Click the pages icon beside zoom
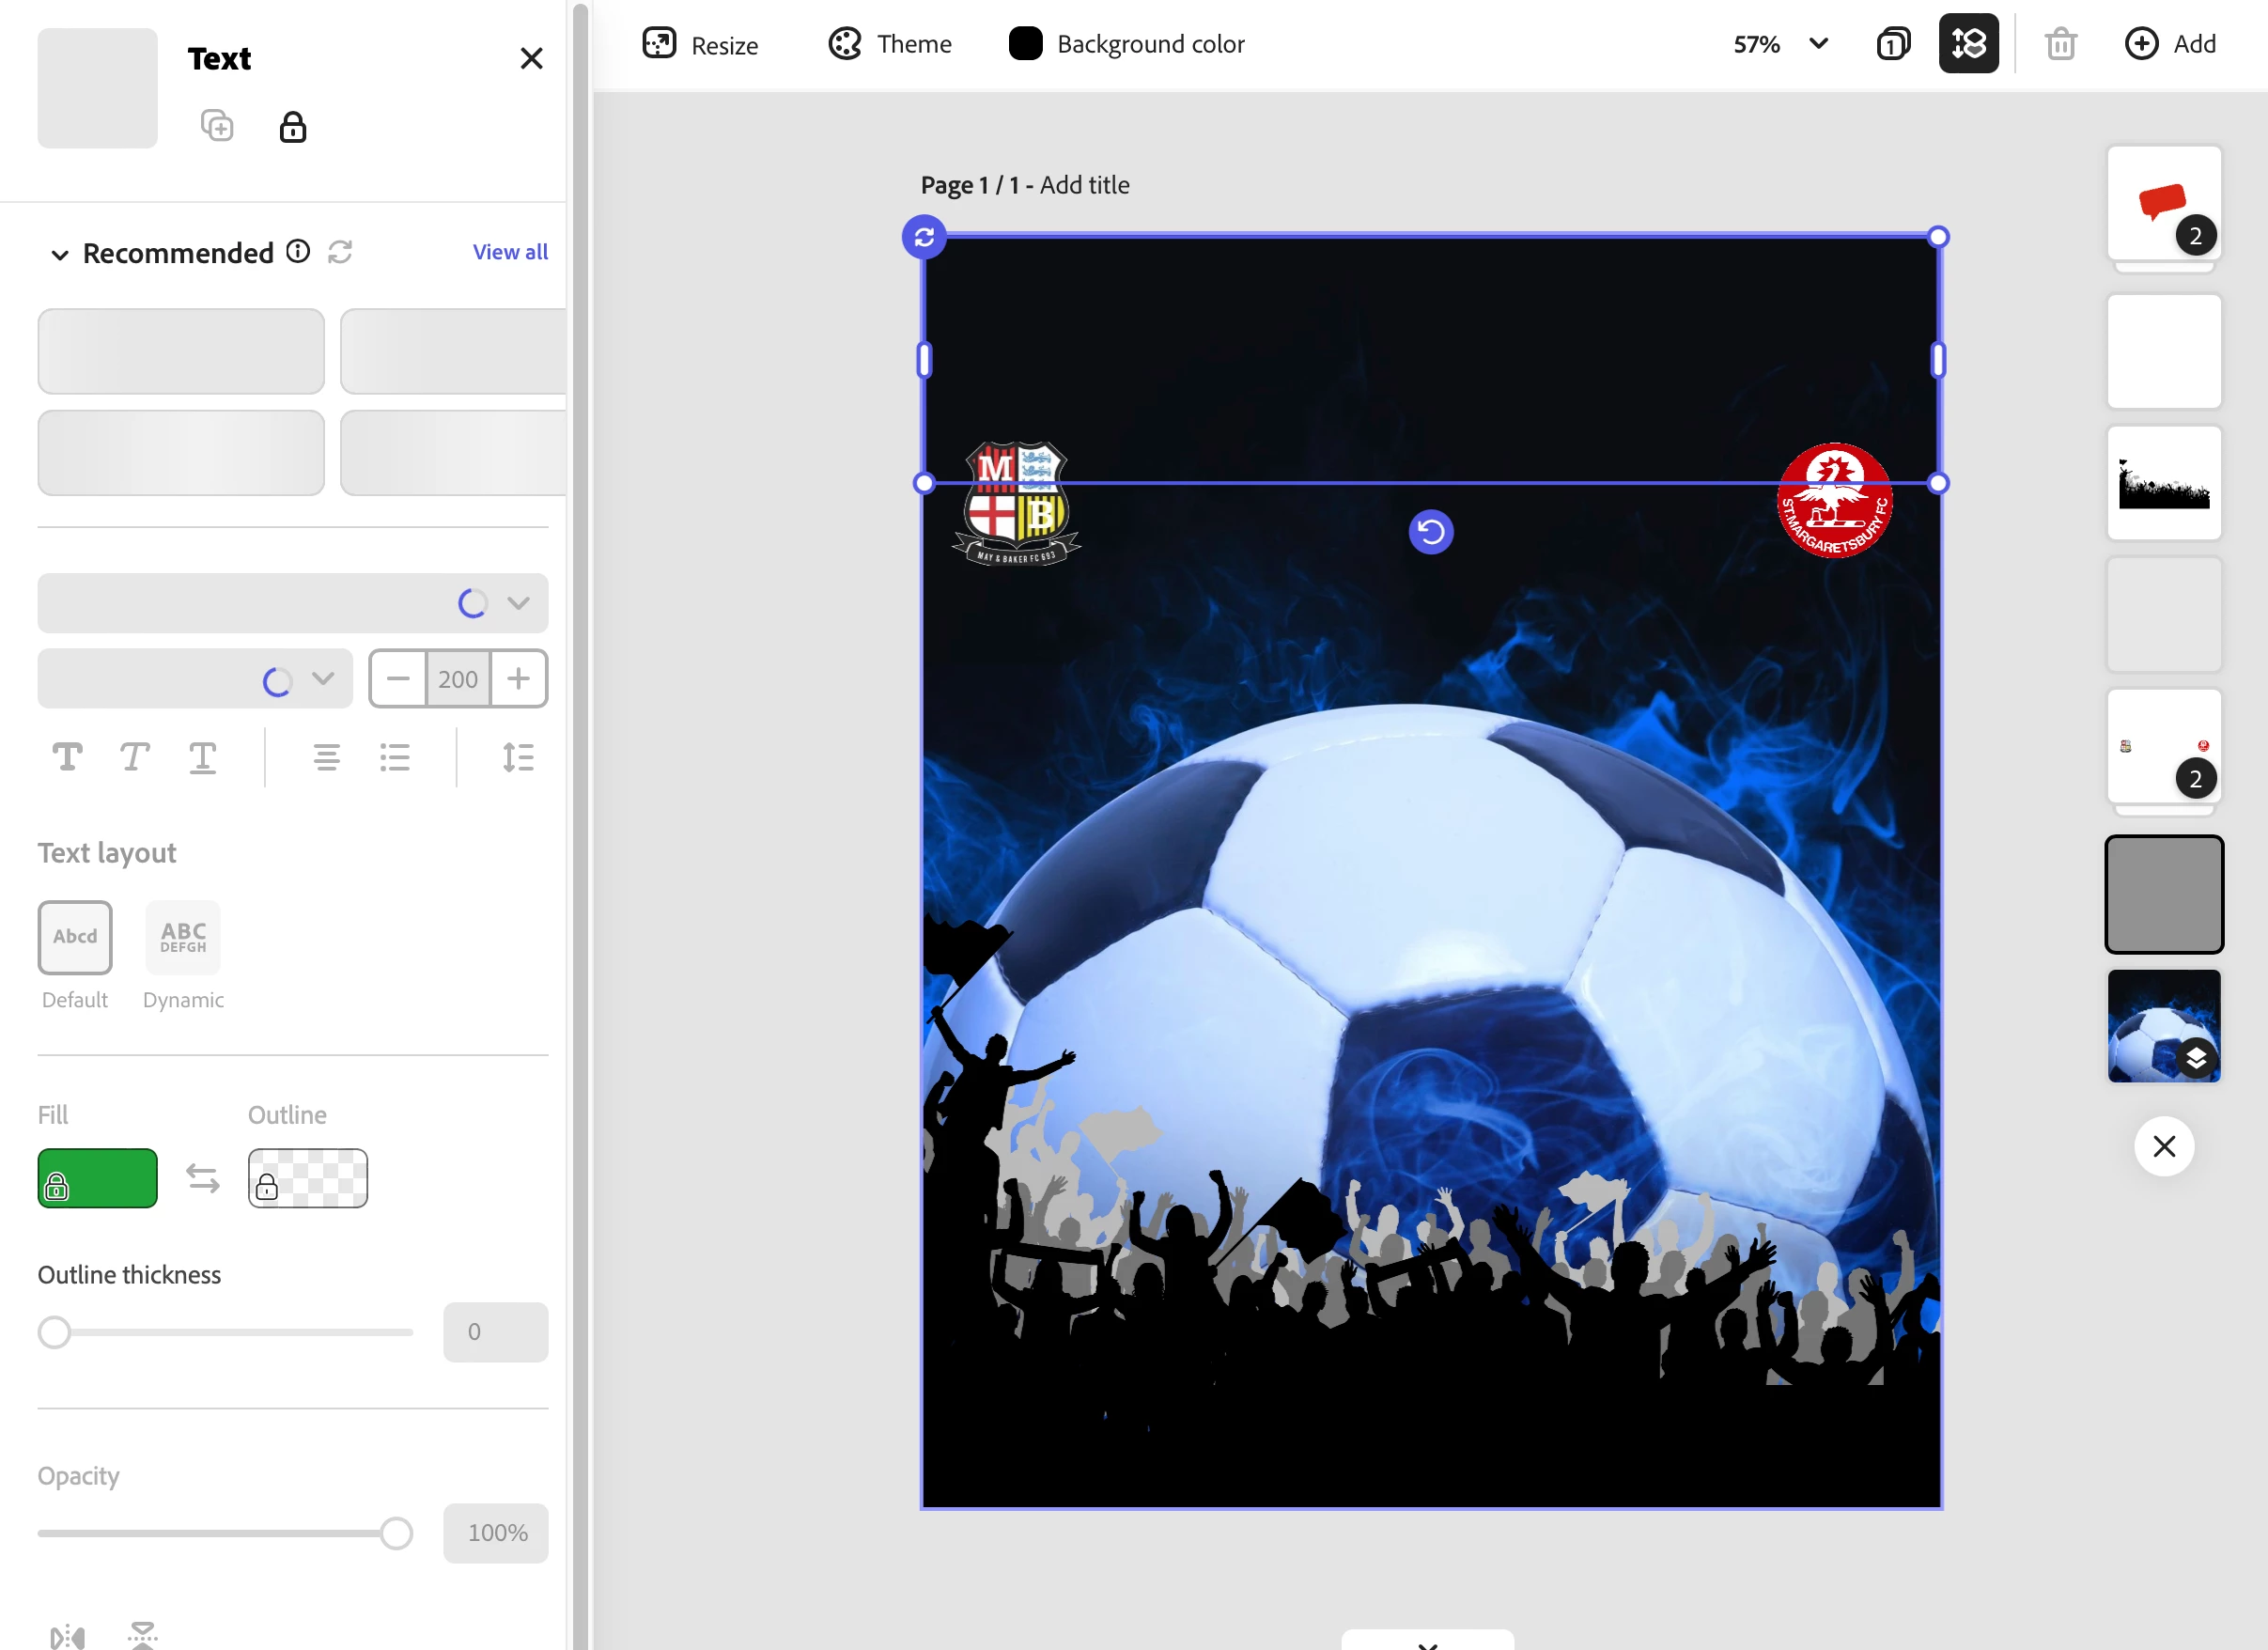 click(1893, 44)
